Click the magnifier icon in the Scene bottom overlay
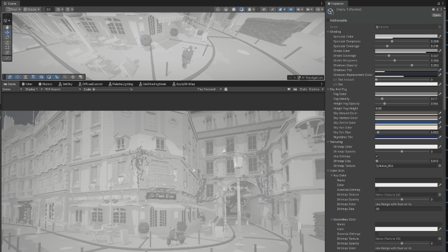 [65, 77]
